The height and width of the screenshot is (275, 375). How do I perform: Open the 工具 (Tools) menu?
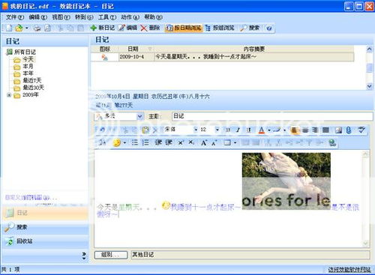tap(107, 17)
